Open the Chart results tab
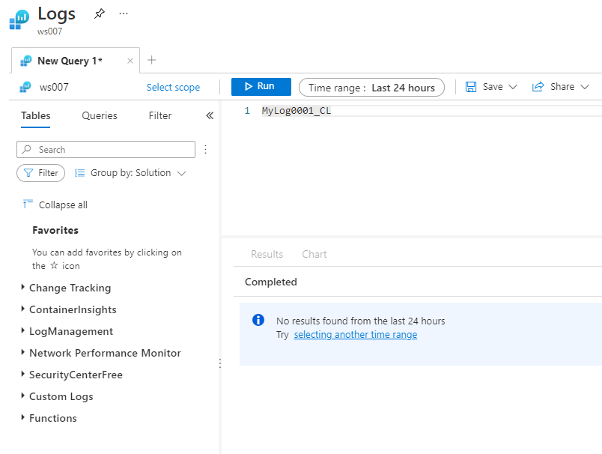This screenshot has width=602, height=454. coord(314,254)
